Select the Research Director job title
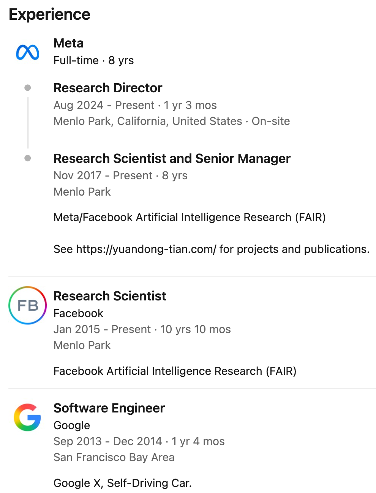 click(x=108, y=88)
